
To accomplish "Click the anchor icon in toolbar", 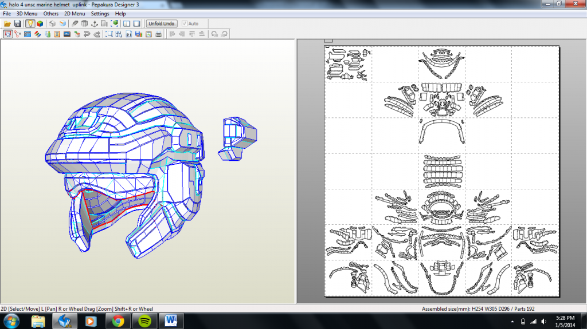I will 95,23.
